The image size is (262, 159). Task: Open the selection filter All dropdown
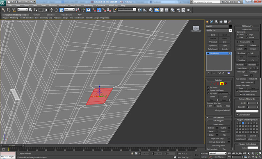coord(23,9)
